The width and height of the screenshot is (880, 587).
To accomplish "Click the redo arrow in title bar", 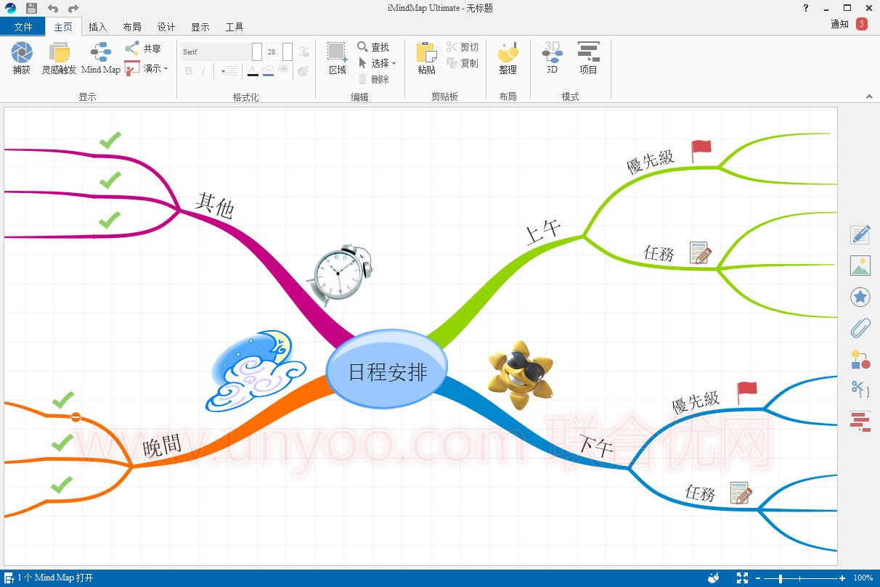I will 73,9.
